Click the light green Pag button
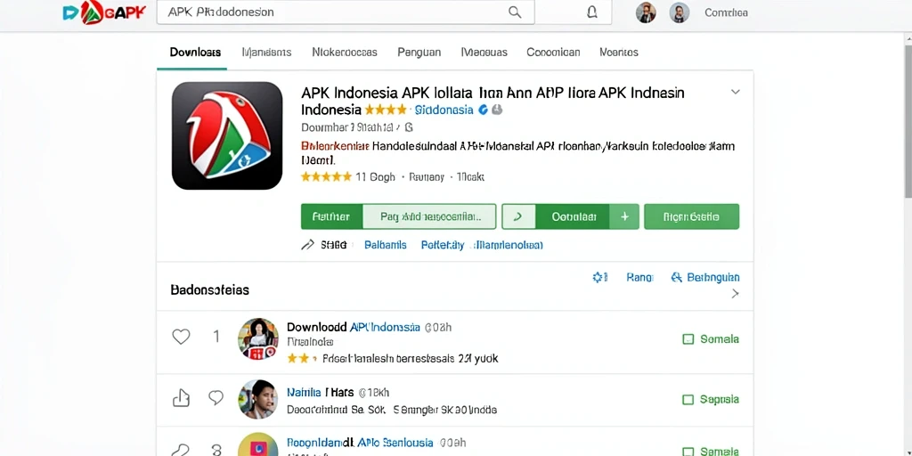The image size is (912, 456). pos(430,216)
